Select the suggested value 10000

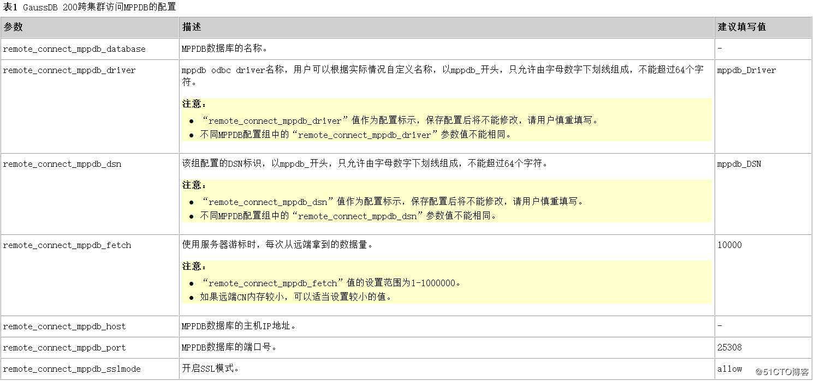[729, 245]
